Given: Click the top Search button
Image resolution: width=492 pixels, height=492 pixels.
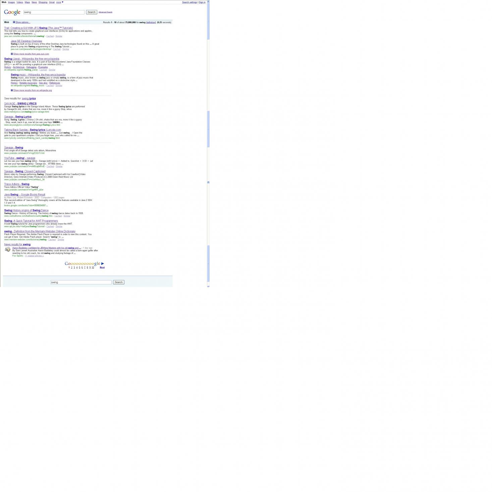Looking at the screenshot, I should (92, 12).
